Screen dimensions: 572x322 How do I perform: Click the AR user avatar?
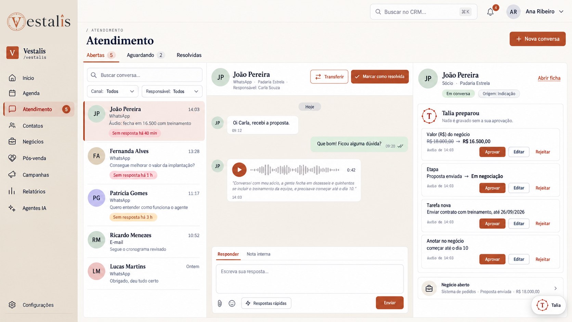tap(513, 12)
